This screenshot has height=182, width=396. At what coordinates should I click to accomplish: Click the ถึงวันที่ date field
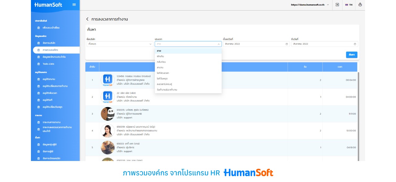tap(325, 44)
